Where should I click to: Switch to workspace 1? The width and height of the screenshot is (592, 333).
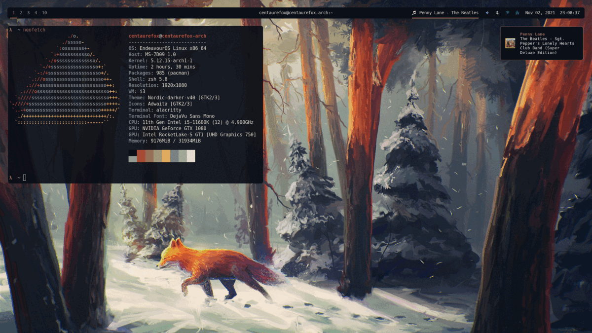(13, 13)
